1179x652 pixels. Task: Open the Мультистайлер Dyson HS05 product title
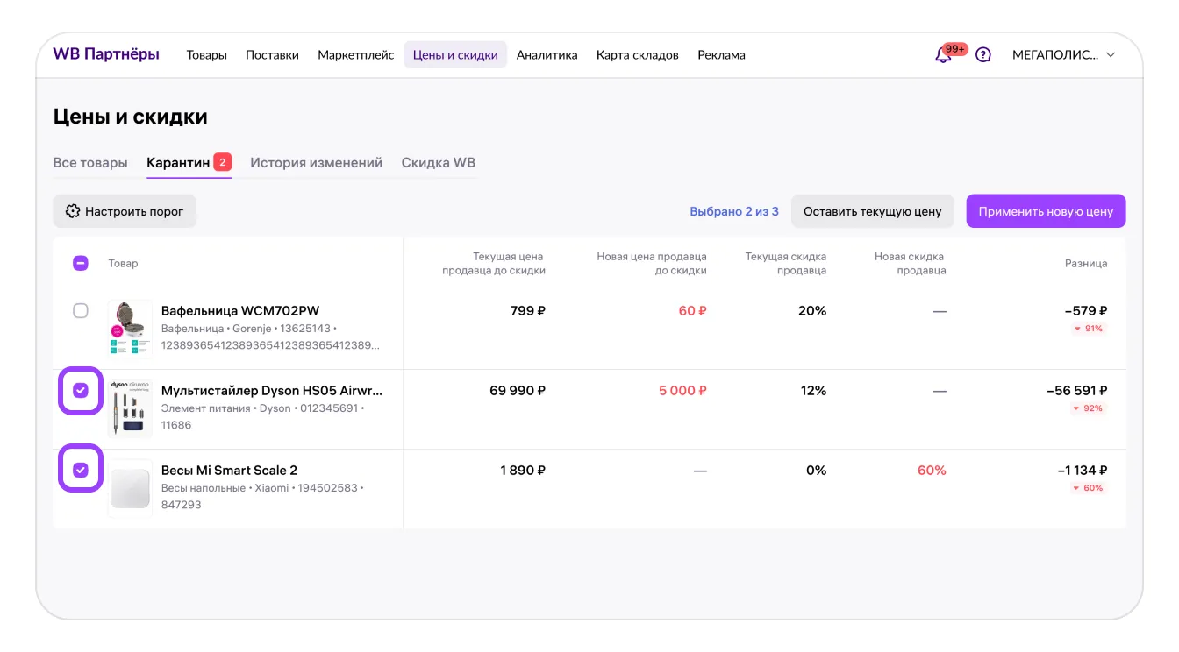point(272,391)
